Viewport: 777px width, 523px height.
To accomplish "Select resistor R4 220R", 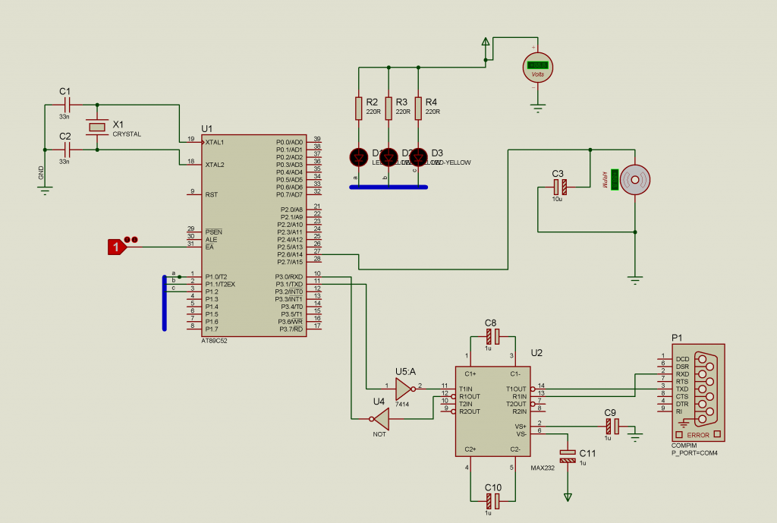I will tap(418, 109).
